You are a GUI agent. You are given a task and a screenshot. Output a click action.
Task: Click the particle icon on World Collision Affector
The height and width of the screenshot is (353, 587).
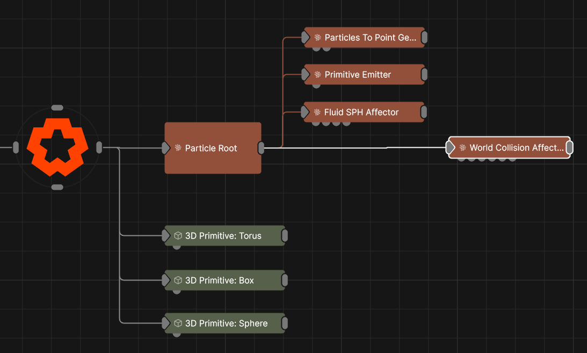[x=462, y=148]
